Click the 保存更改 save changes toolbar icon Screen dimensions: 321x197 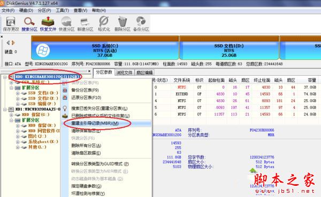tap(11, 23)
